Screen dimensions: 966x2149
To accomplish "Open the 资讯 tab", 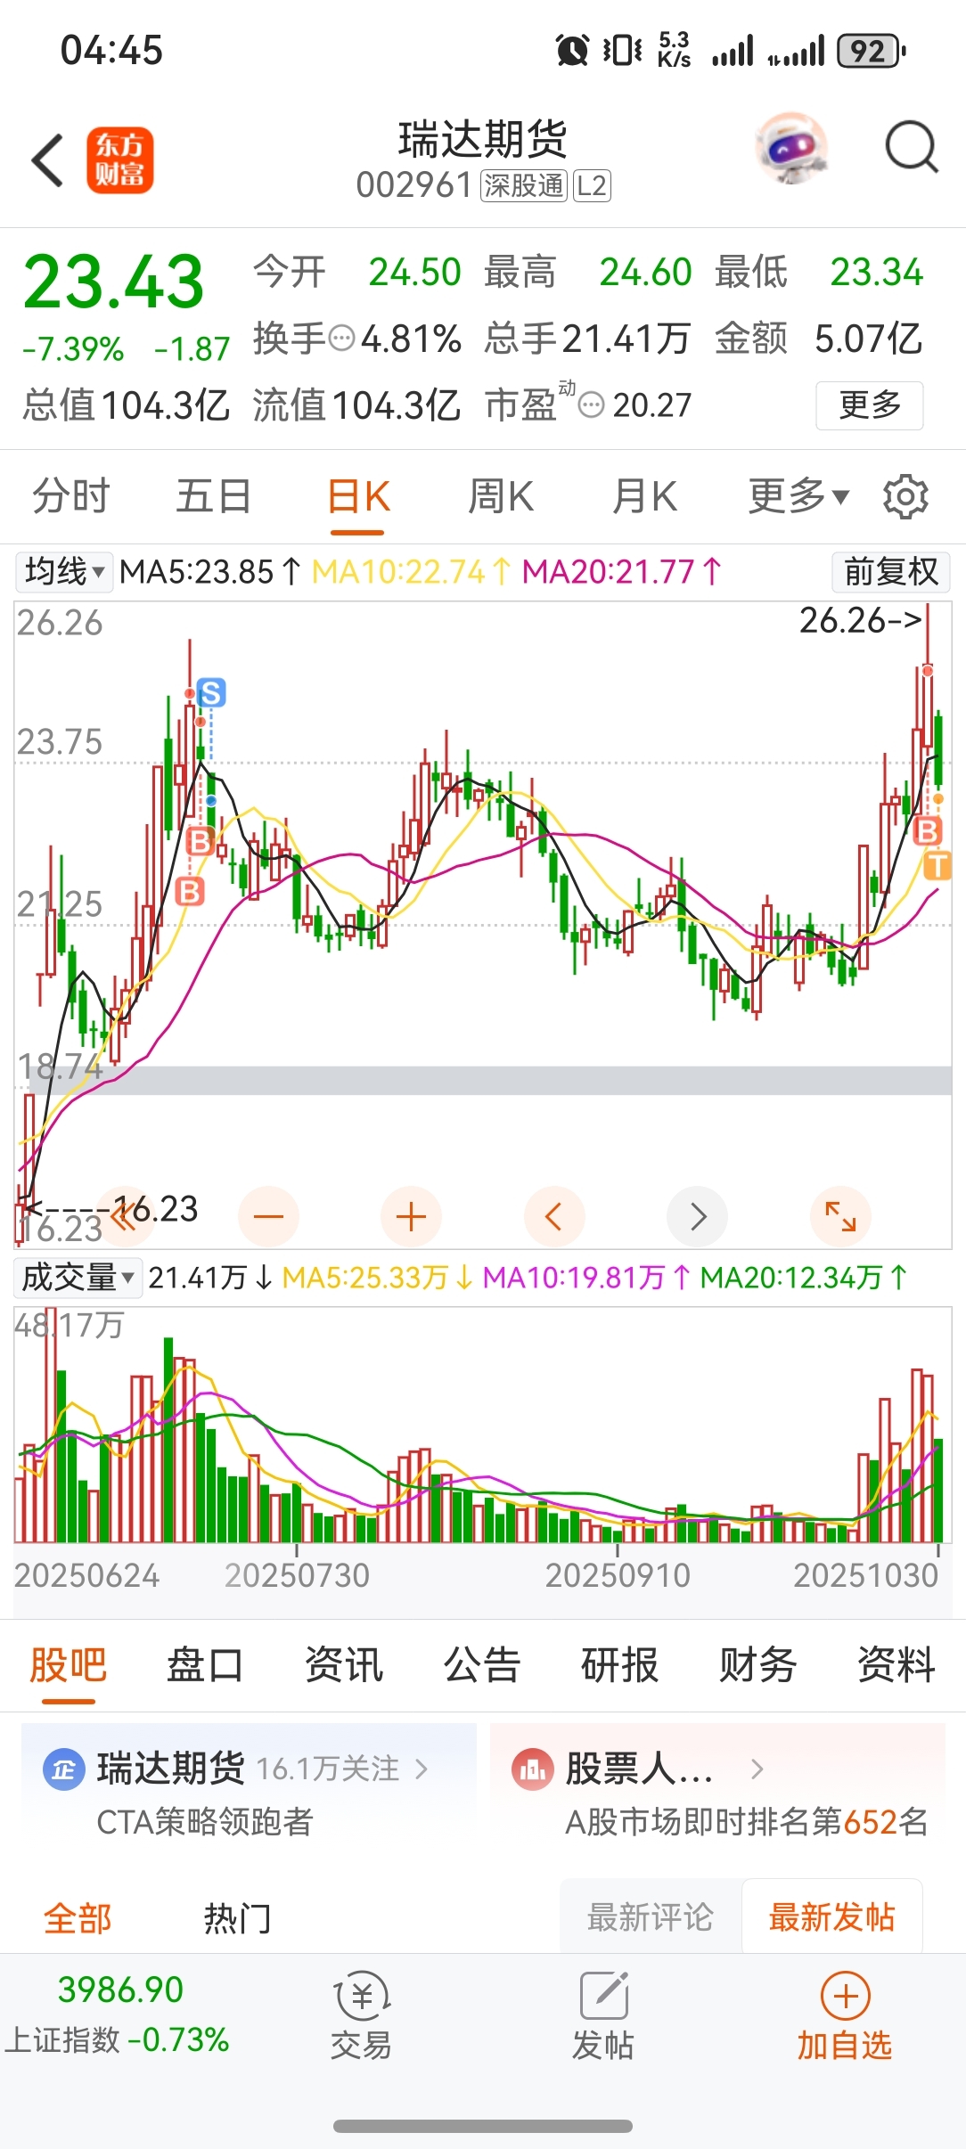I will pos(344,1664).
